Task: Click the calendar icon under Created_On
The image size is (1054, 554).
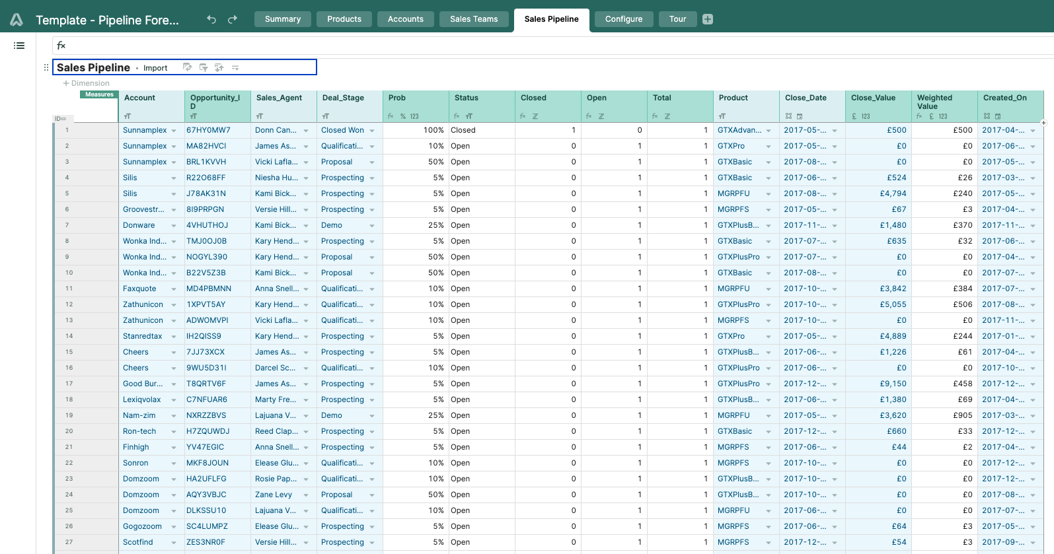Action: pyautogui.click(x=998, y=116)
